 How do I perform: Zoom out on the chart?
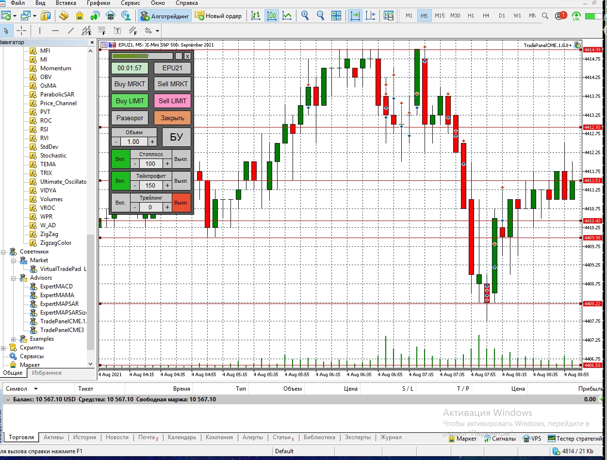320,16
